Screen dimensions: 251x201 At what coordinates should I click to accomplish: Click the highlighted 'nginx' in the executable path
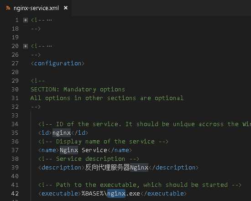coord(116,194)
